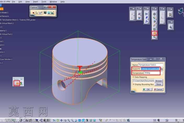Click the blue slider restraint icon in R toolbar
The image size is (184, 123).
147,18
